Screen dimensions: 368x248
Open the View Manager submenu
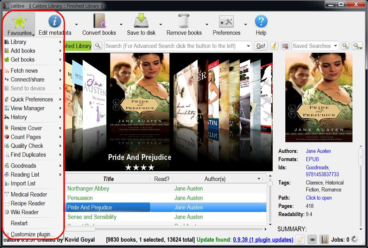tap(33, 108)
